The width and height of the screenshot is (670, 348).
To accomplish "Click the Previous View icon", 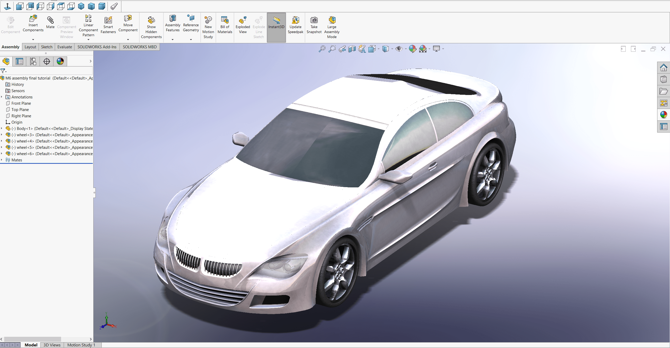I will (342, 49).
